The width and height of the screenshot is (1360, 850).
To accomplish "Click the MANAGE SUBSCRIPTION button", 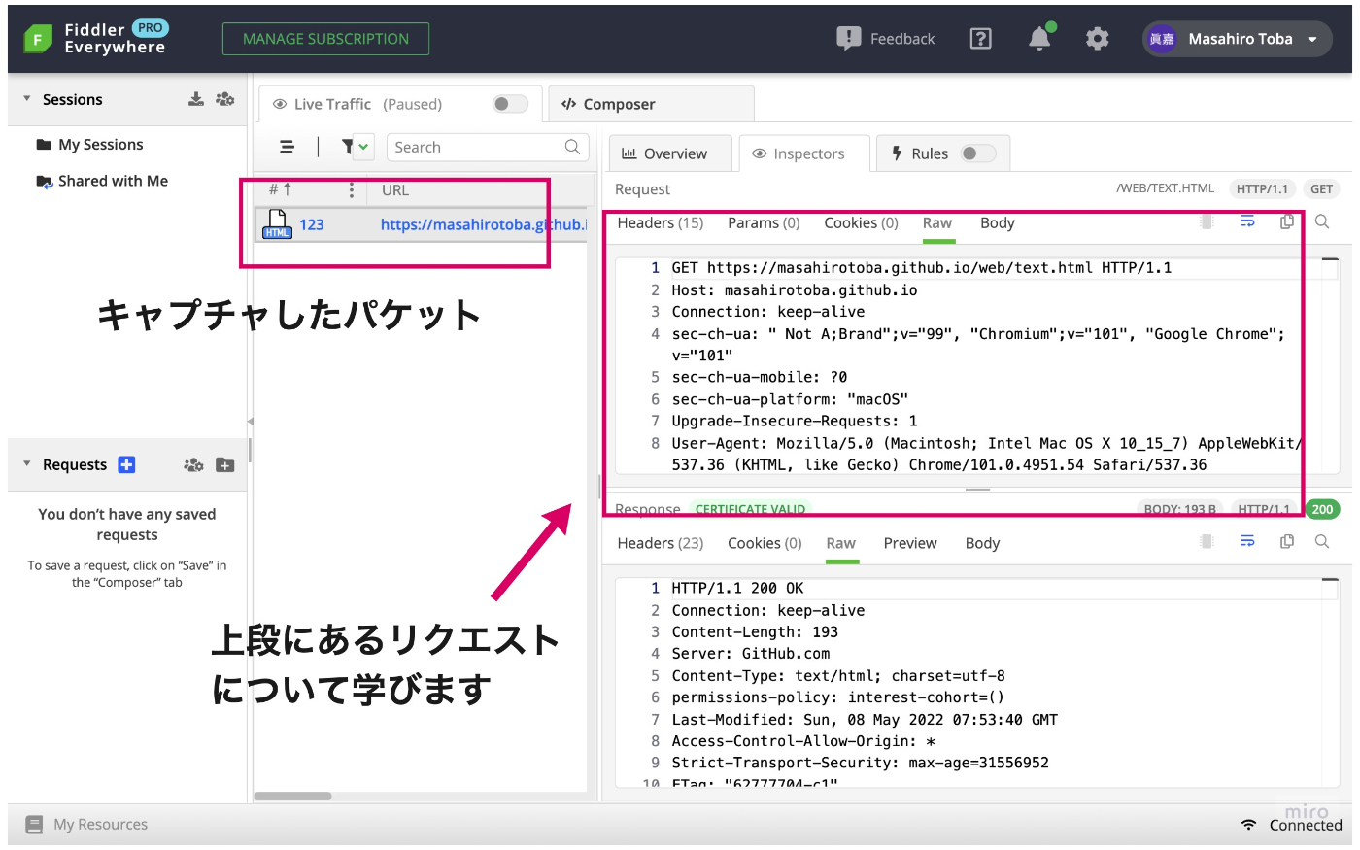I will [x=325, y=39].
